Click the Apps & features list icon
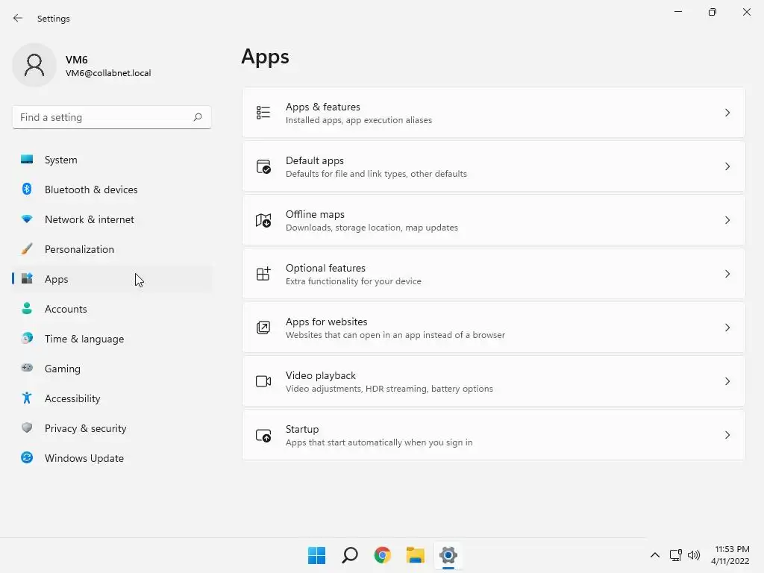Image resolution: width=764 pixels, height=573 pixels. point(263,113)
